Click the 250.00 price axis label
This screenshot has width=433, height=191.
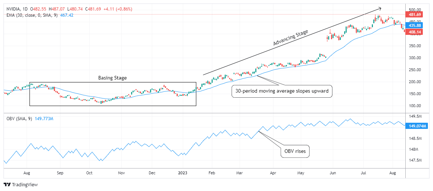(415, 70)
